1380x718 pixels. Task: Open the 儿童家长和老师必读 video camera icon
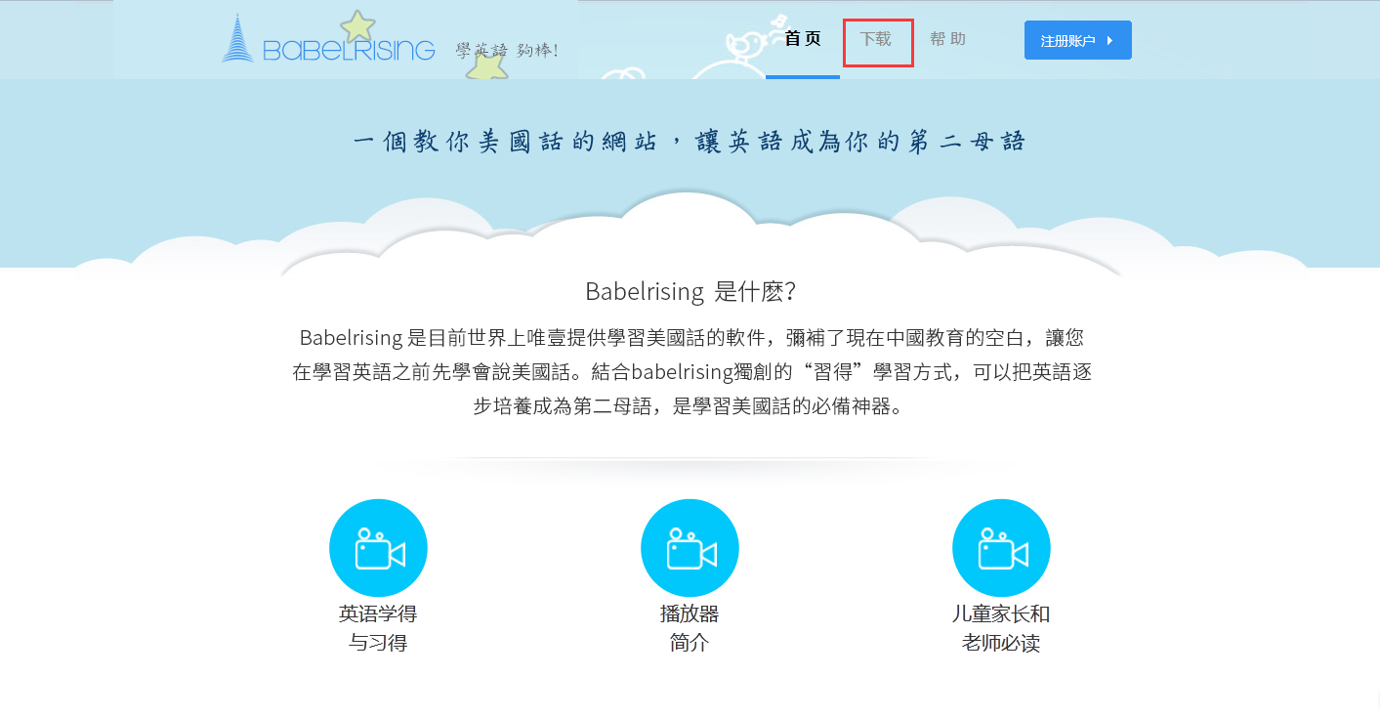tap(1001, 548)
